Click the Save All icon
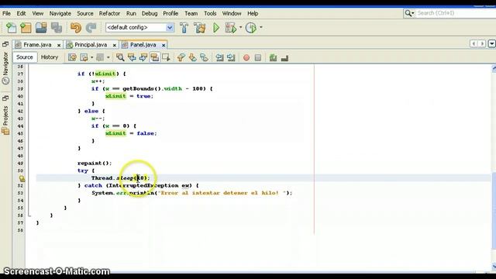The width and height of the screenshot is (496, 279). click(x=57, y=28)
